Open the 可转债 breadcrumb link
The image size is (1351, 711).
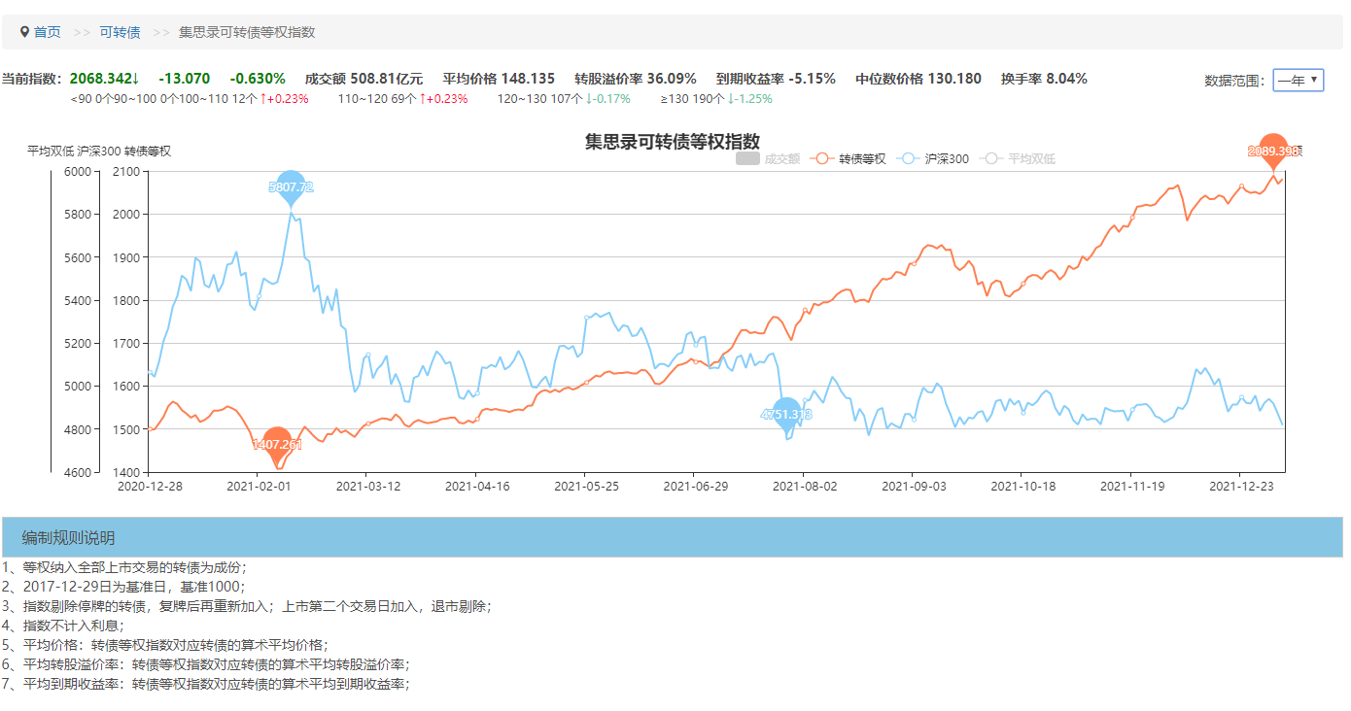click(120, 32)
